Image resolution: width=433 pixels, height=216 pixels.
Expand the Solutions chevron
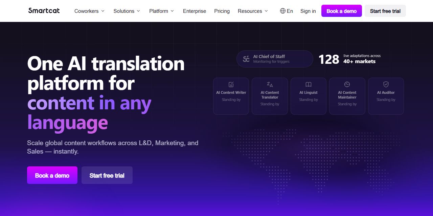tap(138, 11)
